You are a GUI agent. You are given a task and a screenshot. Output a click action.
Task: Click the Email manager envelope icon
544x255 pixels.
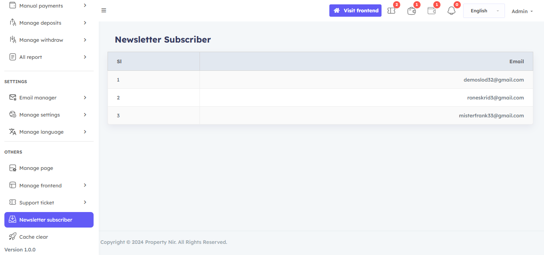(x=13, y=97)
